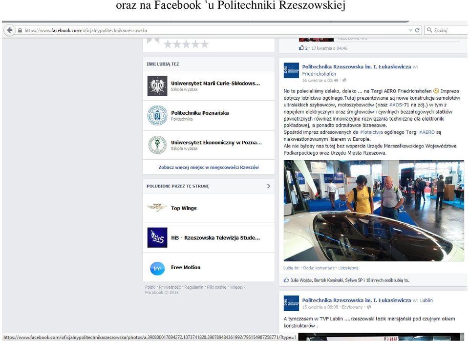
Task: Click the Polski language footer link
Action: (150, 287)
